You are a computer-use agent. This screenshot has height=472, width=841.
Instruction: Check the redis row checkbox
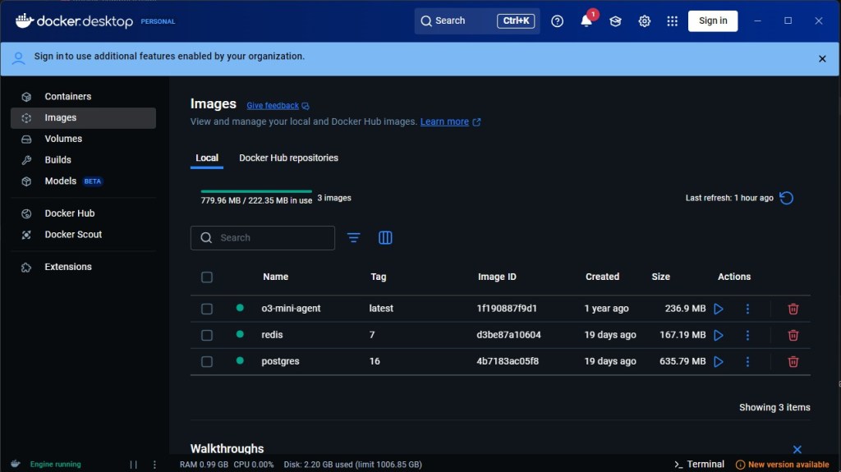(206, 335)
